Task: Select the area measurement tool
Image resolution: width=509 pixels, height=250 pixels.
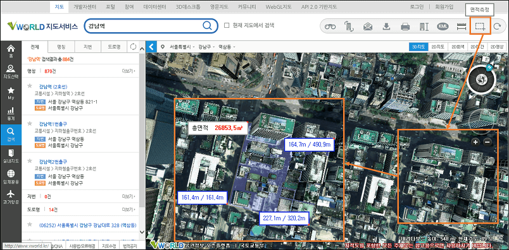Action: 480,27
